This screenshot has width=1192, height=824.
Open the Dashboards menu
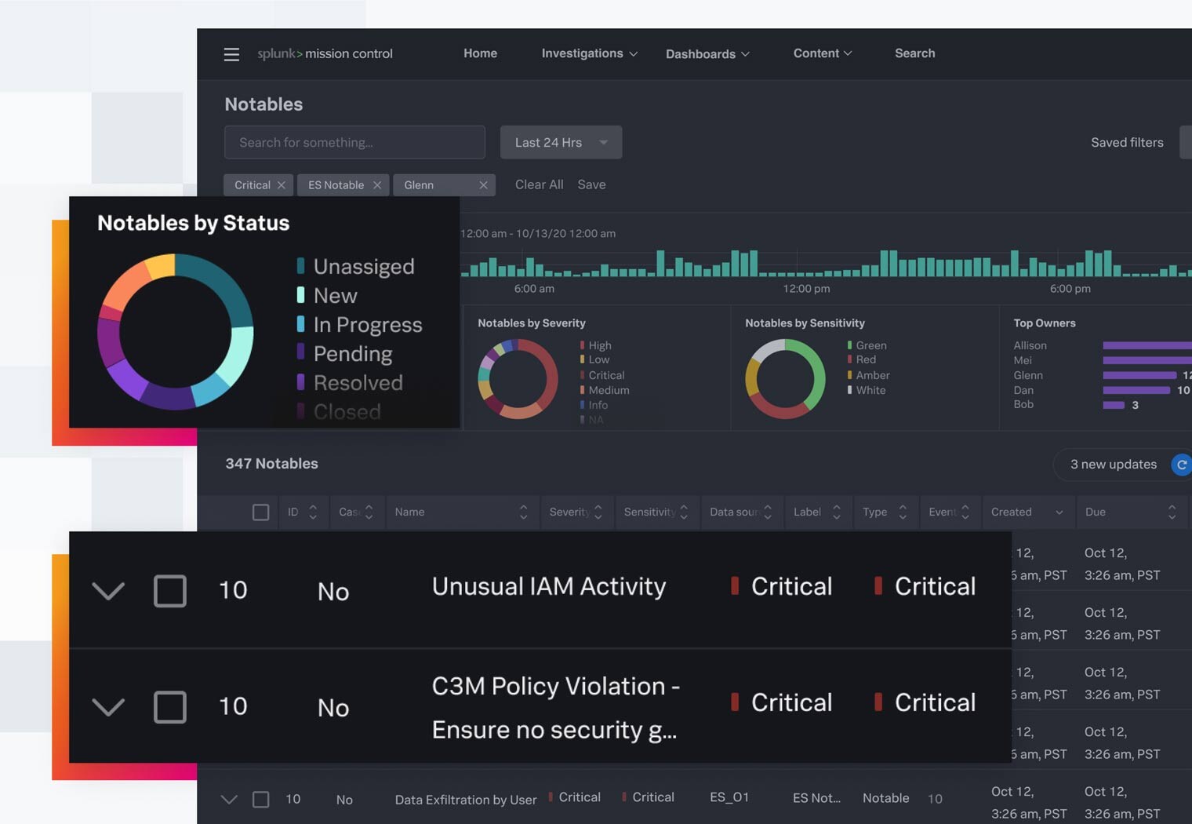coord(707,54)
